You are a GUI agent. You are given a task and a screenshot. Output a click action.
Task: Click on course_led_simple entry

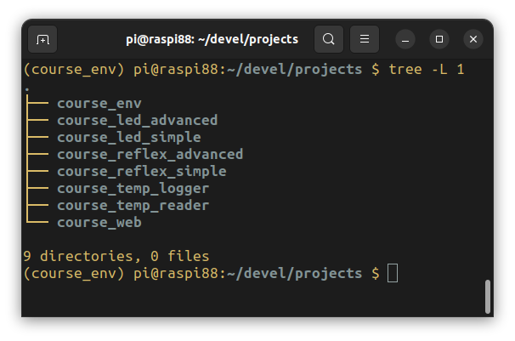[128, 138]
